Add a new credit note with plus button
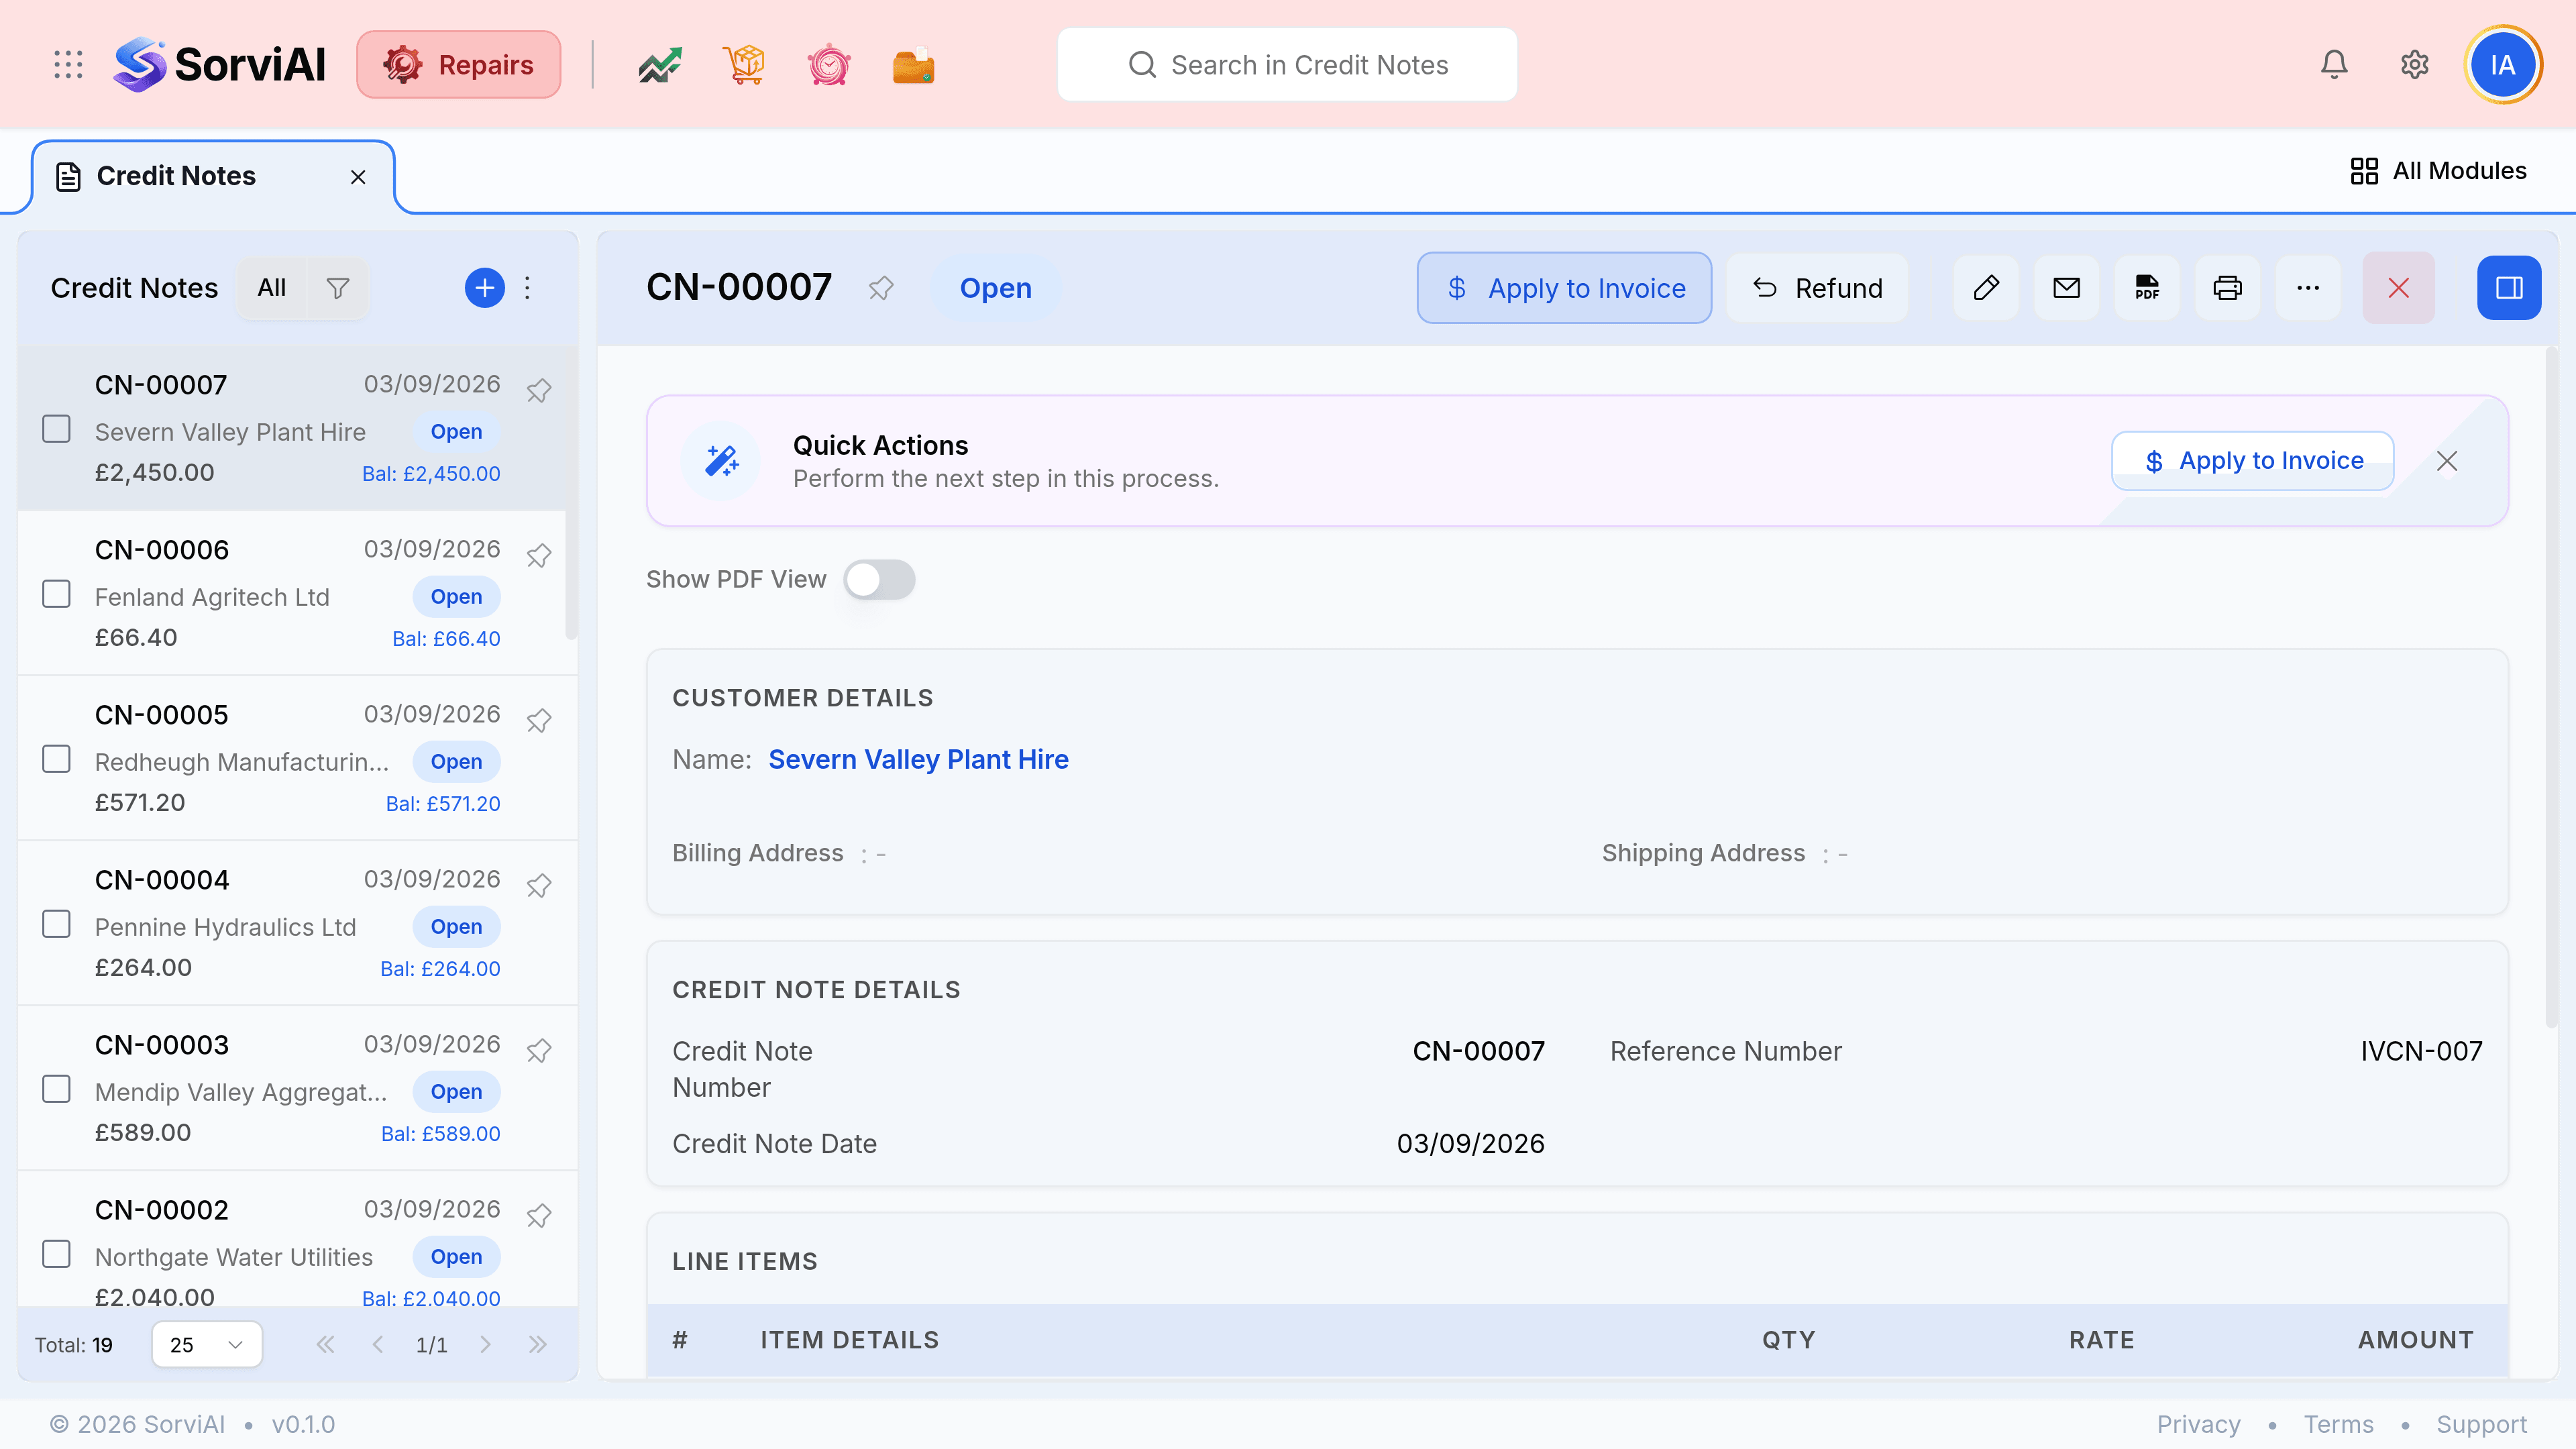The image size is (2576, 1449). 485,288
